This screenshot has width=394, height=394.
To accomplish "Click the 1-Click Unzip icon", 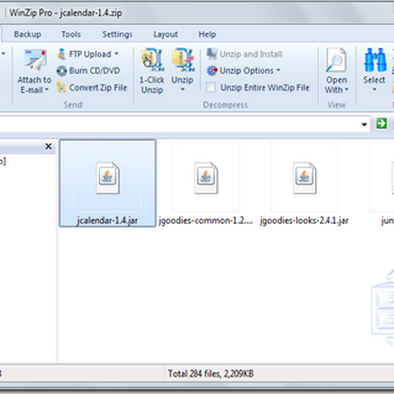I will click(152, 60).
